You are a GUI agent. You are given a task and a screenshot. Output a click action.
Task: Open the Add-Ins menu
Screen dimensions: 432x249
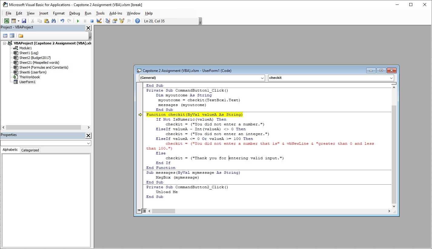point(115,13)
